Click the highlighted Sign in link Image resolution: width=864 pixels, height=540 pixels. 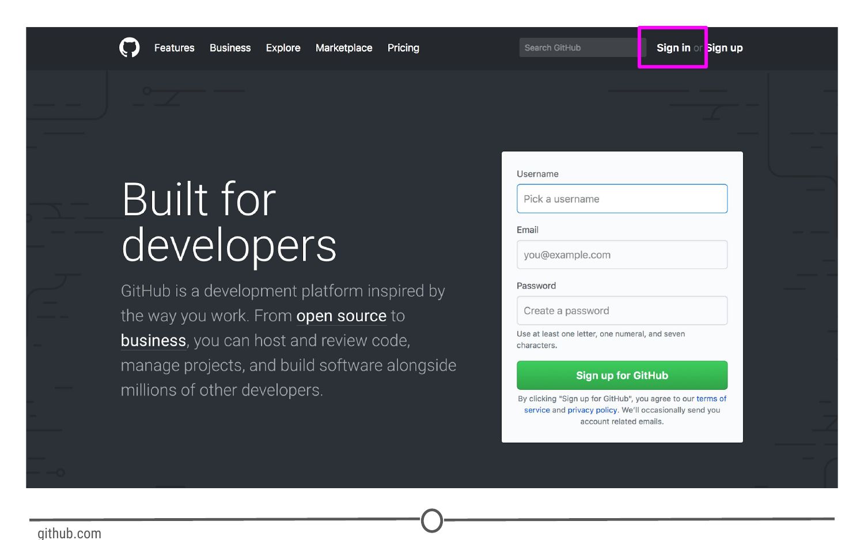point(673,48)
